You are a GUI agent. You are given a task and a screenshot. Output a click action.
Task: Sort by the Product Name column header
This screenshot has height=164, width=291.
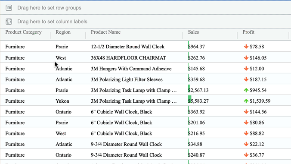pos(105,32)
